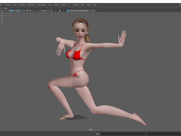This screenshot has width=181, height=136.
Task: Click the gamma value field 1.00
Action: tap(63, 11)
